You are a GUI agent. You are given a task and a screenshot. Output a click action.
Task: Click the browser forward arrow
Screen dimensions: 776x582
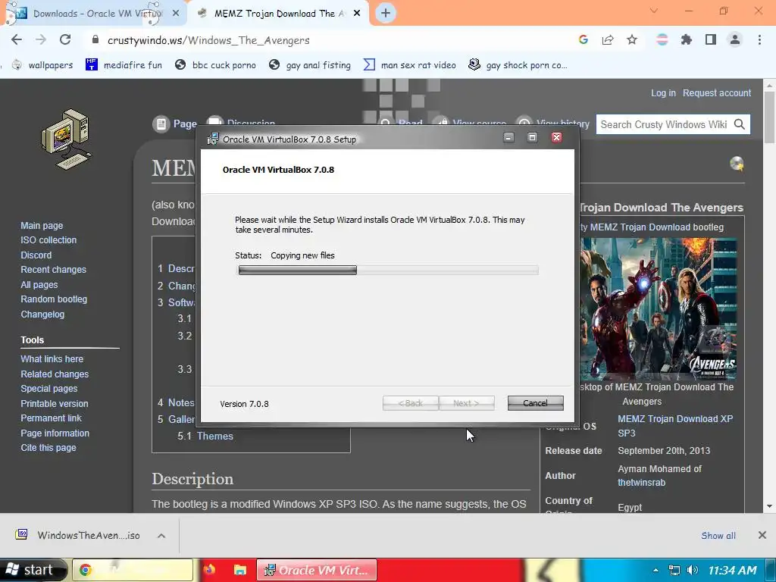coord(41,40)
